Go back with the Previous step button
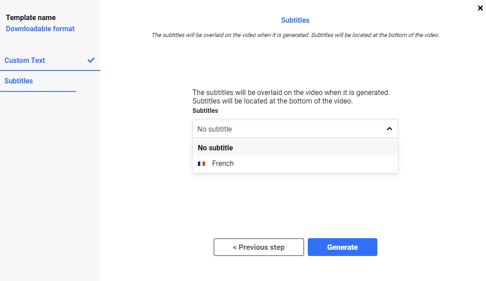The height and width of the screenshot is (281, 486). coord(259,247)
